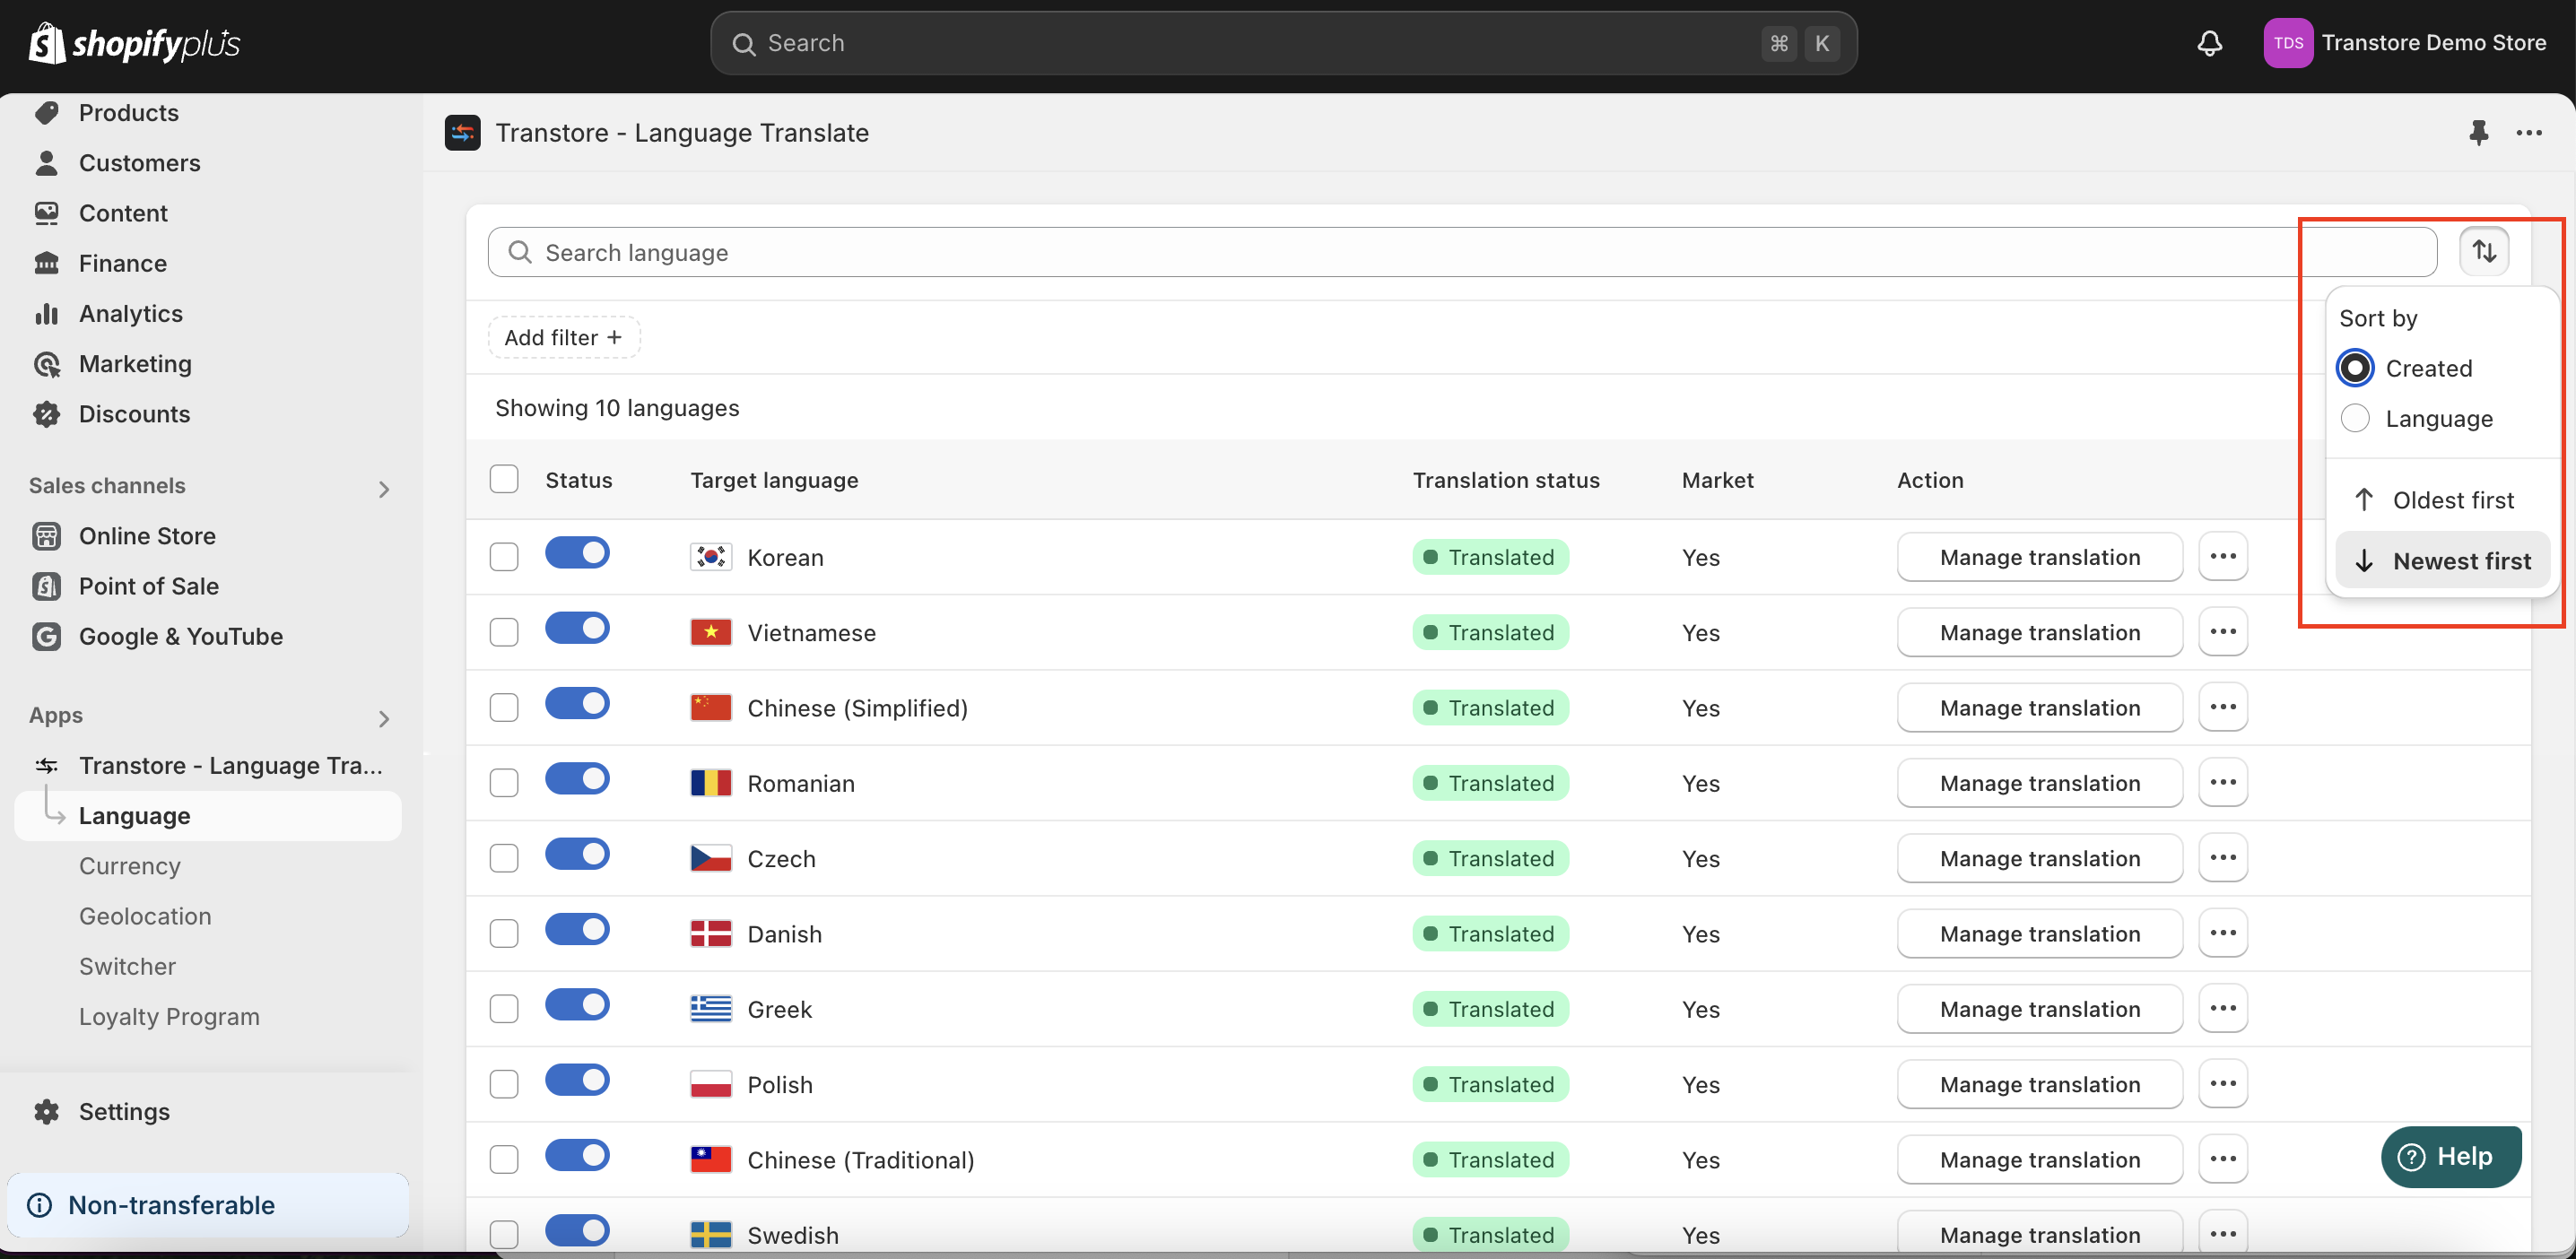Open Currency in the app submenu
Image resolution: width=2576 pixels, height=1259 pixels.
tap(130, 865)
